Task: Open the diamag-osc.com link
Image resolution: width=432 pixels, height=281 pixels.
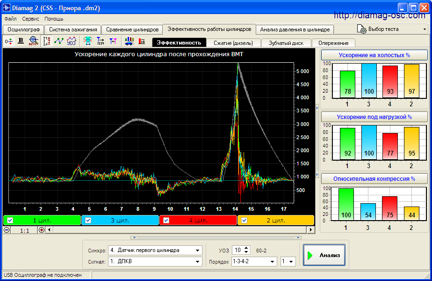Action: (379, 15)
